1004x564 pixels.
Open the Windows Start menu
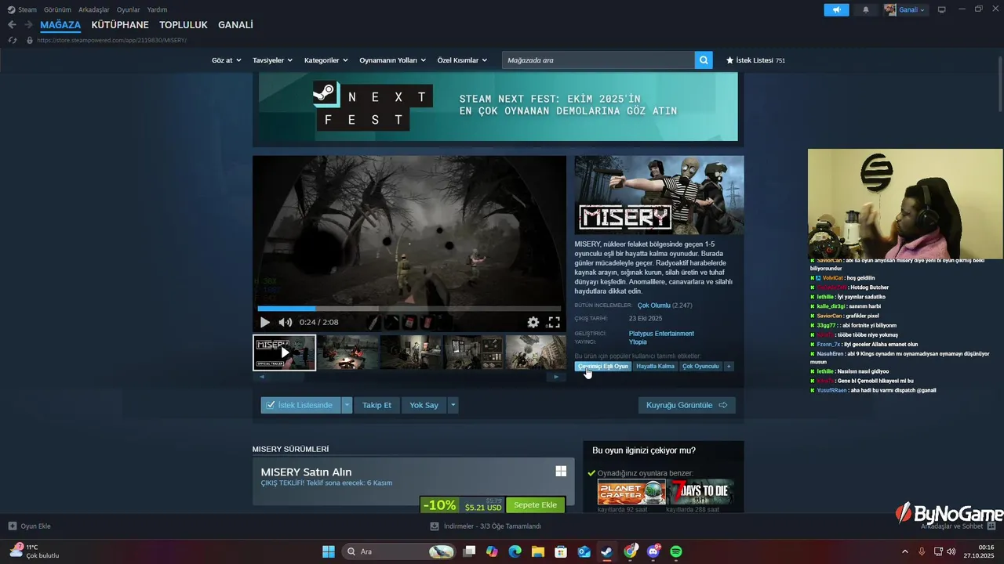coord(329,551)
